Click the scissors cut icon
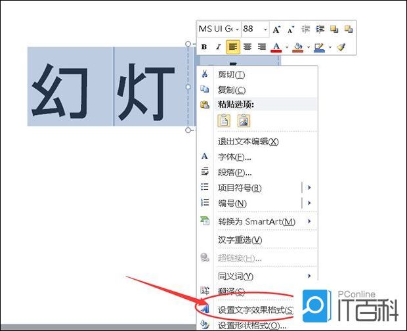 click(x=205, y=74)
